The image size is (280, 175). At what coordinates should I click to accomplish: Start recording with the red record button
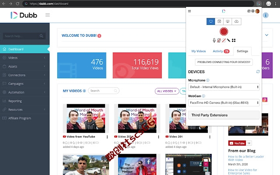click(x=224, y=31)
